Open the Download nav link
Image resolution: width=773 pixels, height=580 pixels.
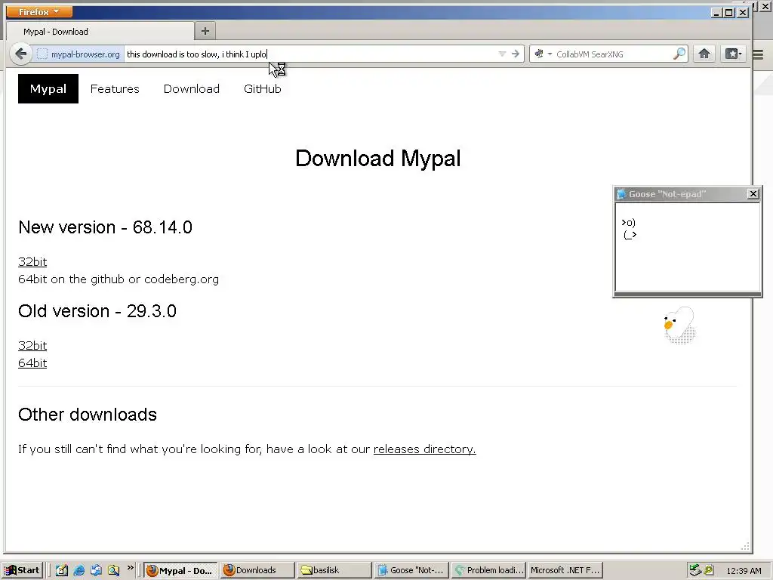(x=191, y=89)
